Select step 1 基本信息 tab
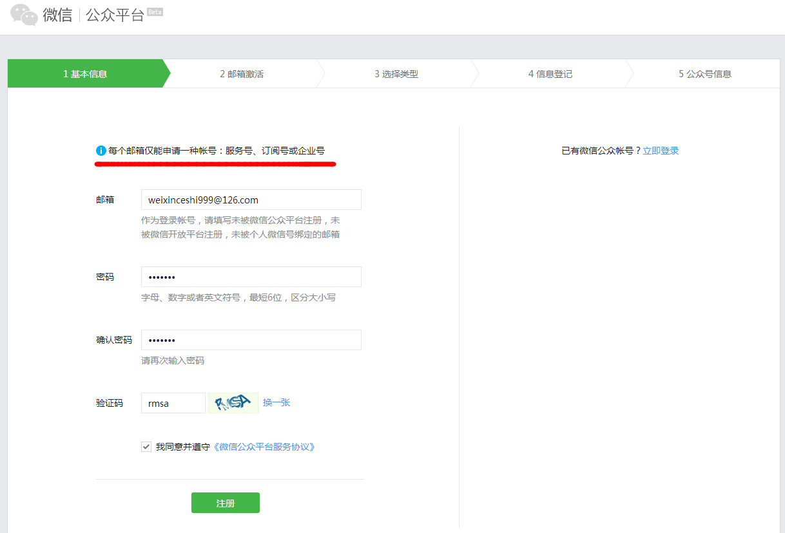This screenshot has width=785, height=533. [x=85, y=73]
